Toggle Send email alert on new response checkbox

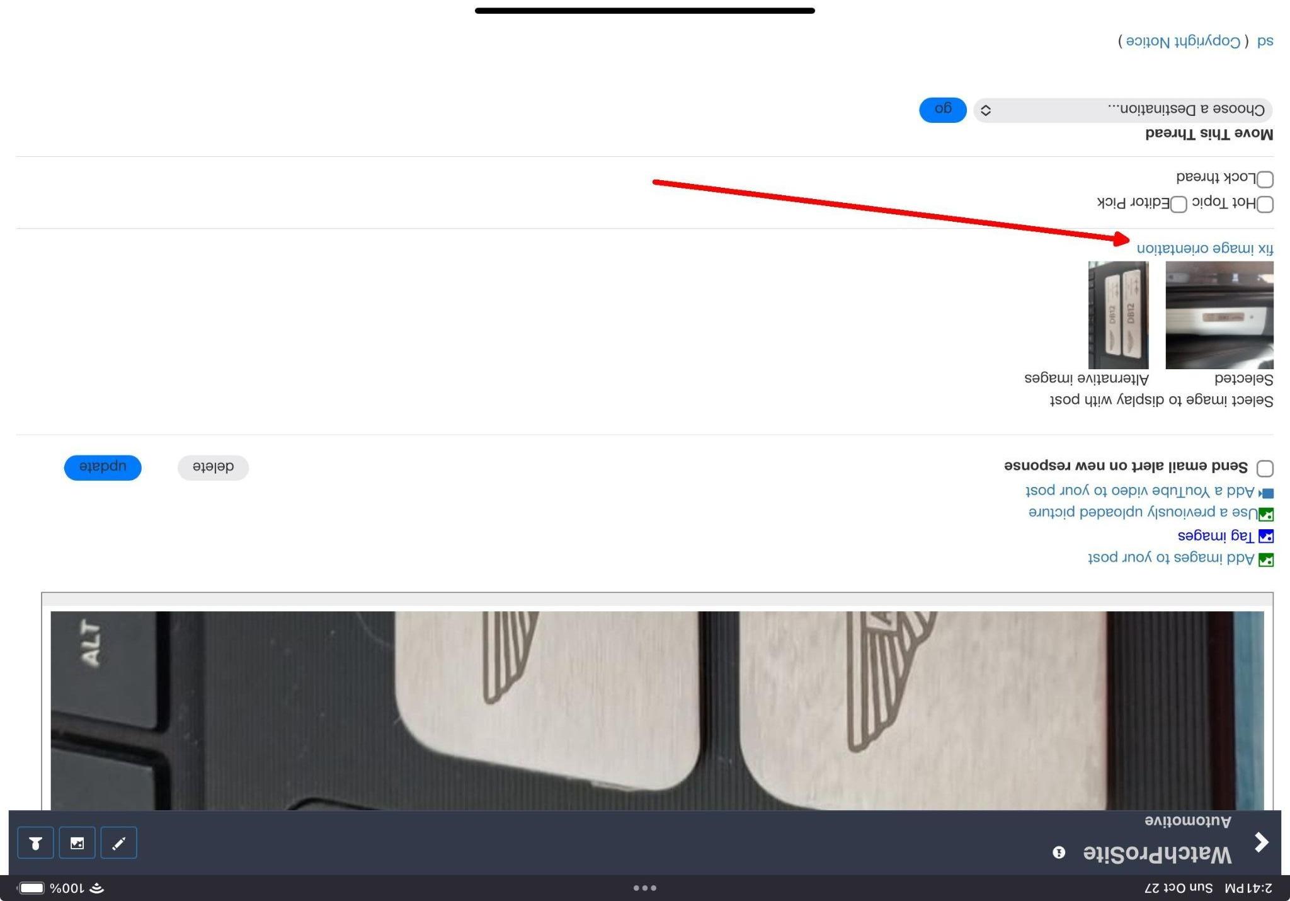click(1265, 468)
